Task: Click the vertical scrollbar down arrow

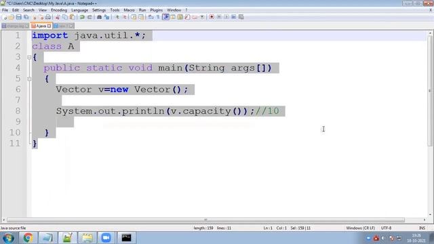Action: coord(430,215)
